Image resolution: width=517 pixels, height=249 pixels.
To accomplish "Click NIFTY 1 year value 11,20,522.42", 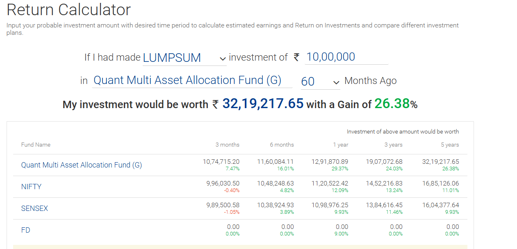I will point(330,183).
